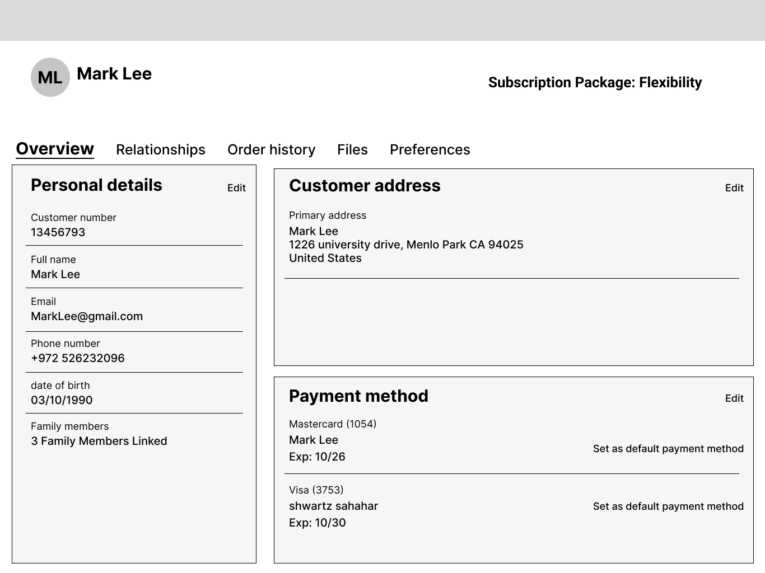765x573 pixels.
Task: Click address line 1226 university drive
Action: (406, 245)
